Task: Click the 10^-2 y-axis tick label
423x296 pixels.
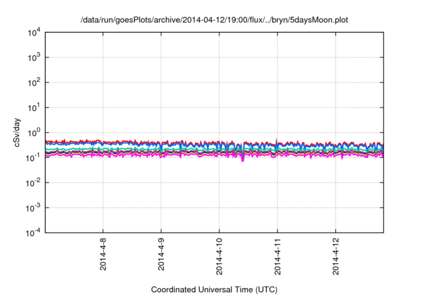Action: pyautogui.click(x=34, y=183)
